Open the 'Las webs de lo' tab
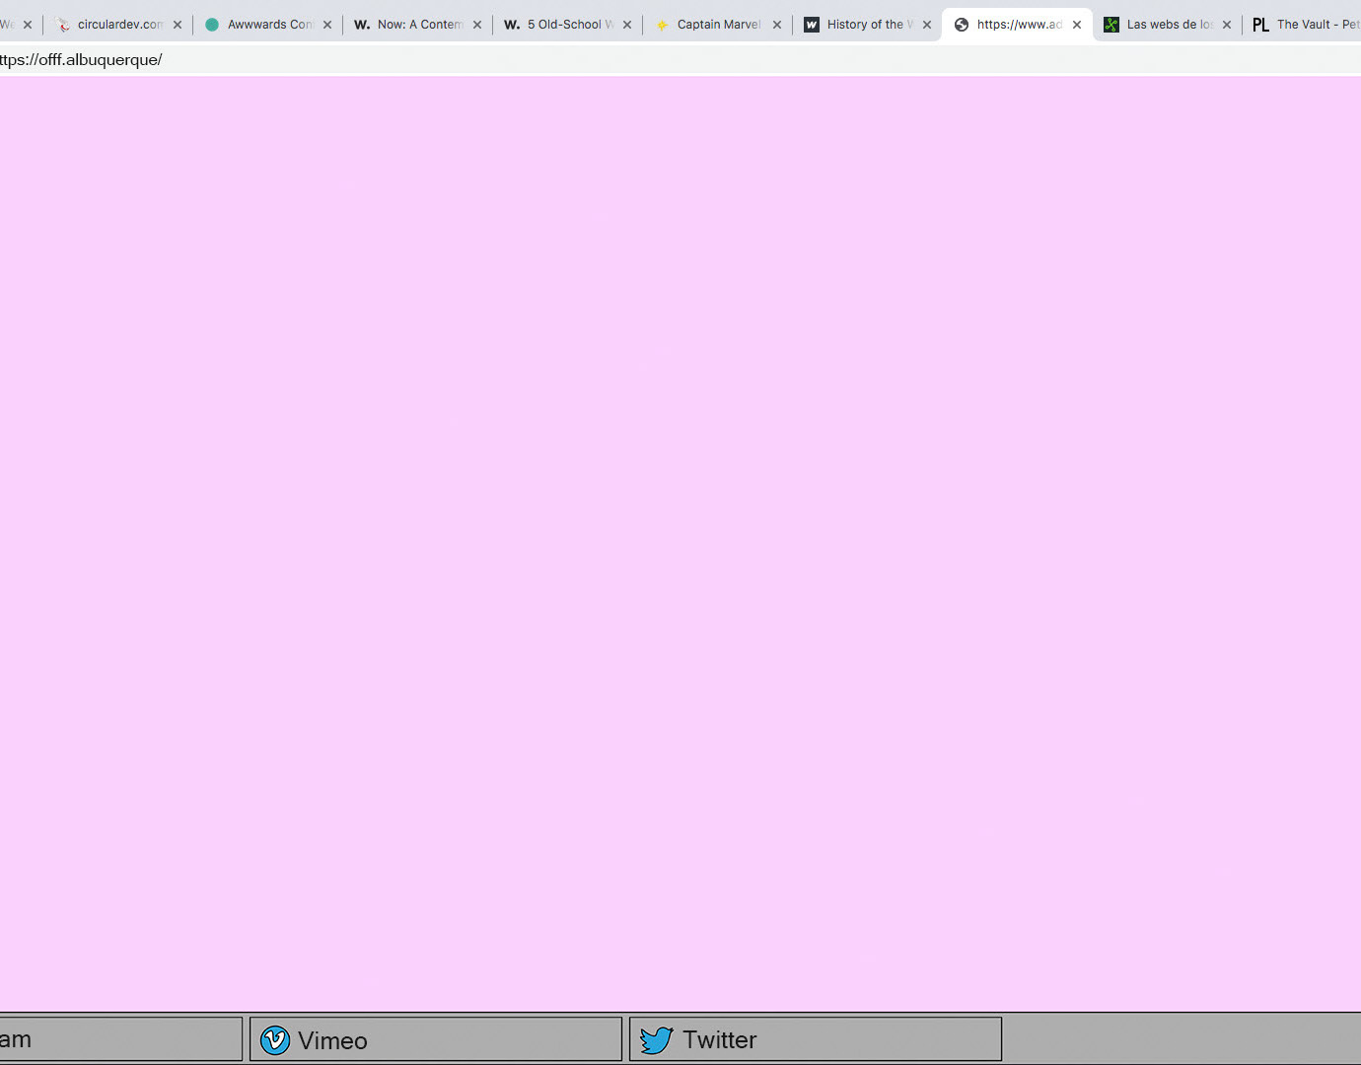 pos(1168,25)
